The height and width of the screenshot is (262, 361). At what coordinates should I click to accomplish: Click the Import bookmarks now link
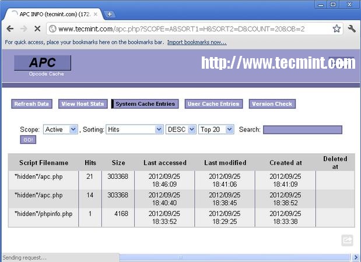click(x=197, y=42)
